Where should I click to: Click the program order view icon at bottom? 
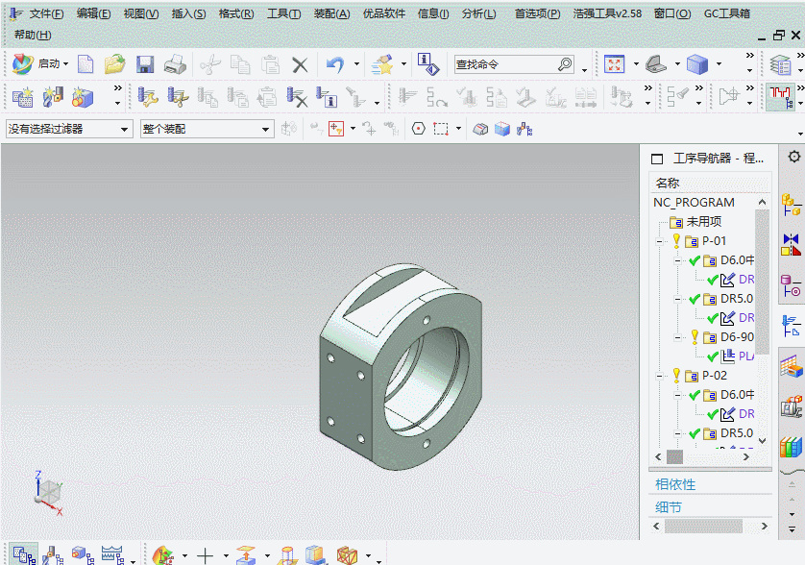[x=24, y=555]
